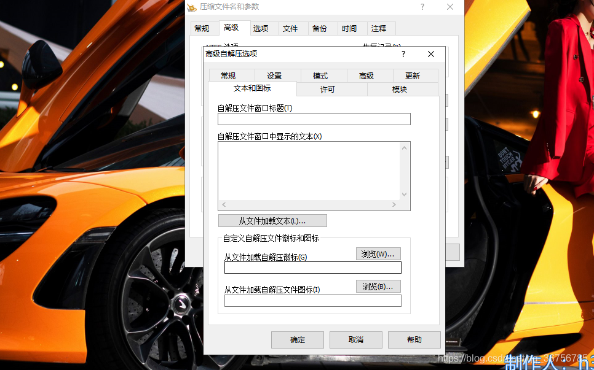The image size is (594, 370).
Task: Switch to the 常规 tab in the 高级自解压选项 dialog
Action: click(232, 75)
